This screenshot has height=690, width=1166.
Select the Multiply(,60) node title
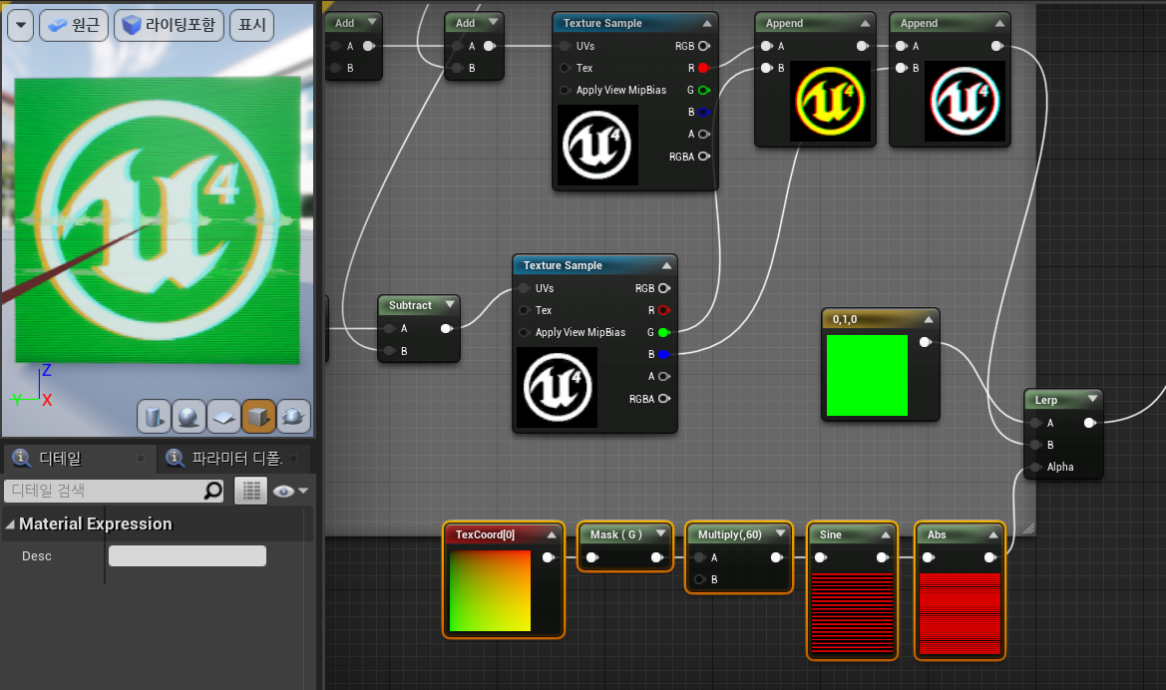(730, 534)
